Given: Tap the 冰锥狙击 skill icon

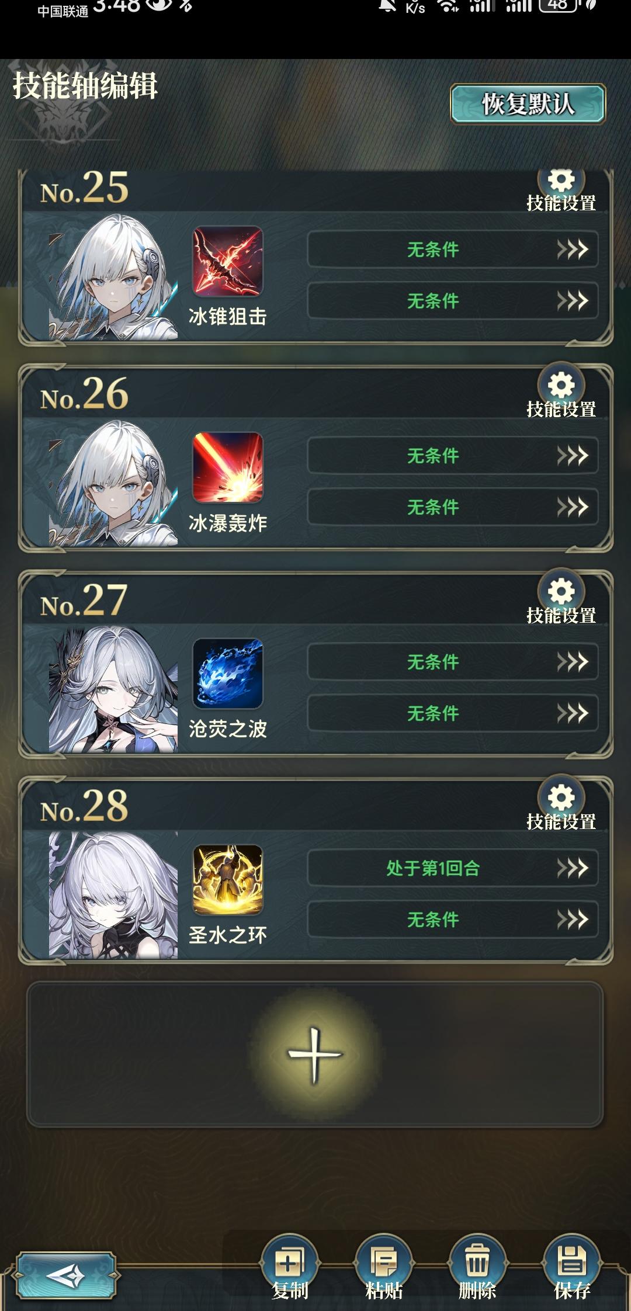Looking at the screenshot, I should [x=228, y=261].
